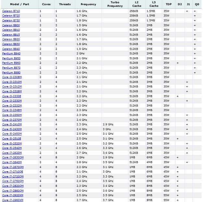Open the Core i3-2312M link
Image resolution: width=207 pixels, height=202 pixels.
click(x=12, y=86)
